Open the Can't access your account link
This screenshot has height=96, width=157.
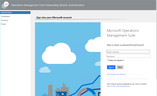point(116,74)
